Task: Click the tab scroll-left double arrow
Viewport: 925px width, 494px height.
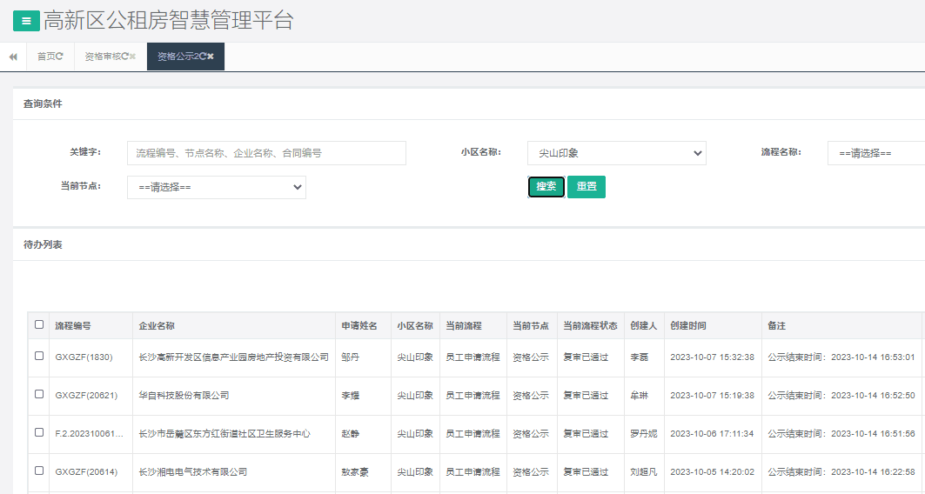Action: (x=13, y=57)
